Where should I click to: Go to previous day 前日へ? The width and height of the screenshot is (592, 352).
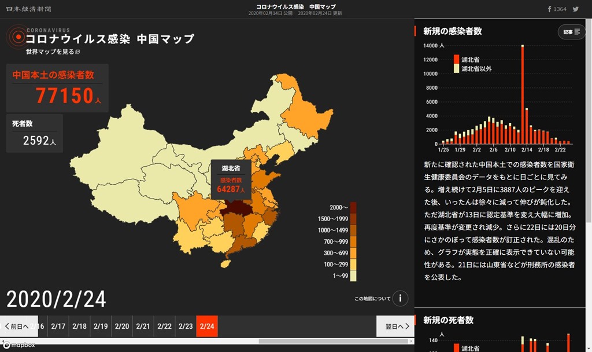(19, 327)
